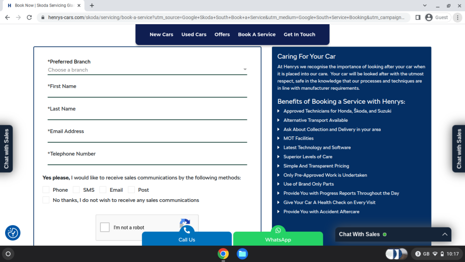Click the Approved Technicians bullet arrow
The image size is (465, 262).
pyautogui.click(x=279, y=111)
